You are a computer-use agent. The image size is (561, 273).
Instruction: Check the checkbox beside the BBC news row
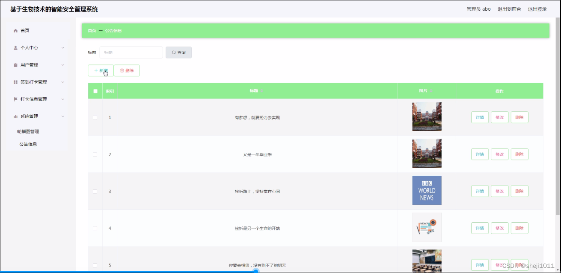click(95, 191)
